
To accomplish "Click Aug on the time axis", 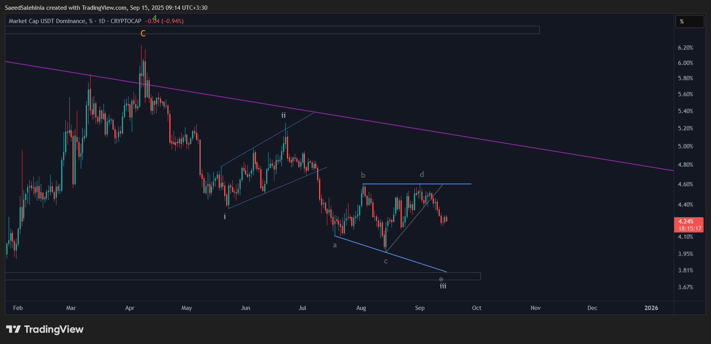I will [361, 308].
